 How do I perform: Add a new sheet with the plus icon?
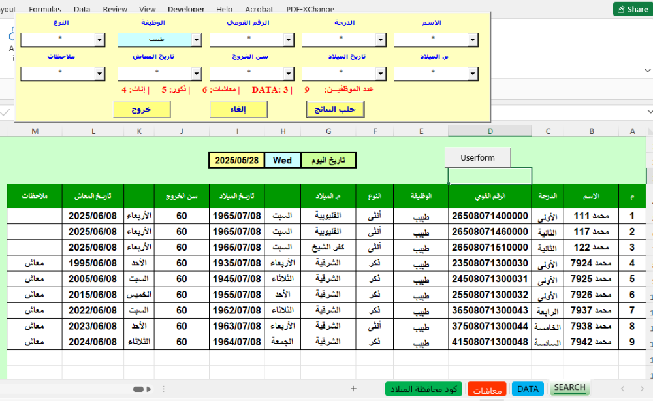tap(353, 389)
